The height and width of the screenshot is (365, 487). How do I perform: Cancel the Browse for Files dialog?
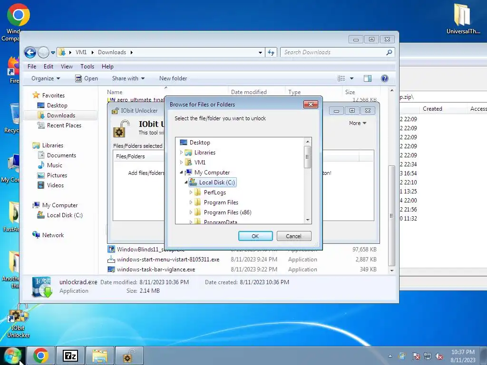(293, 236)
